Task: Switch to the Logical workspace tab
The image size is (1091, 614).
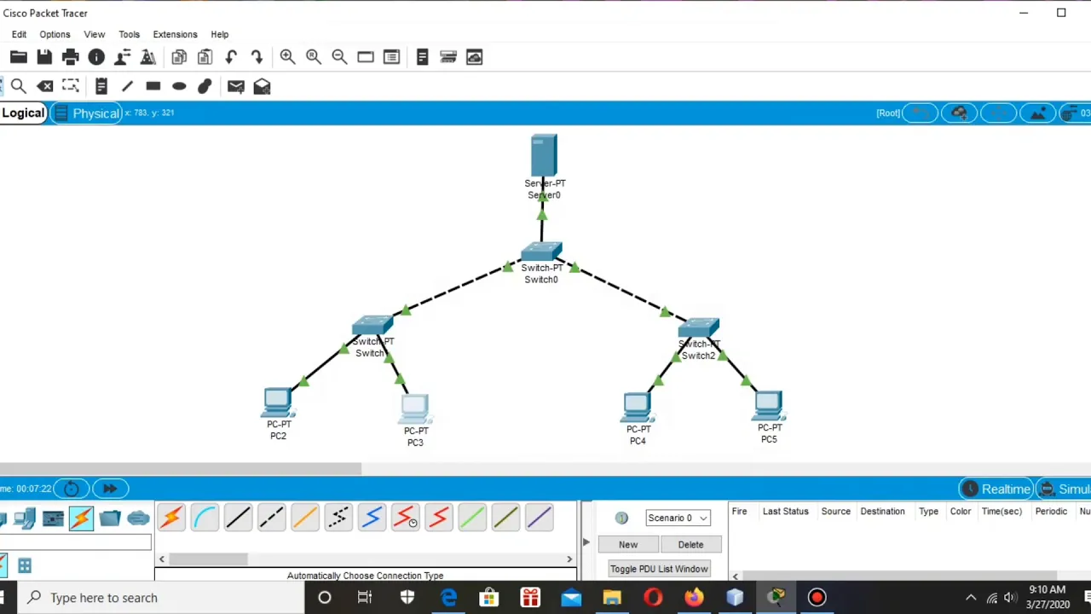Action: 23,113
